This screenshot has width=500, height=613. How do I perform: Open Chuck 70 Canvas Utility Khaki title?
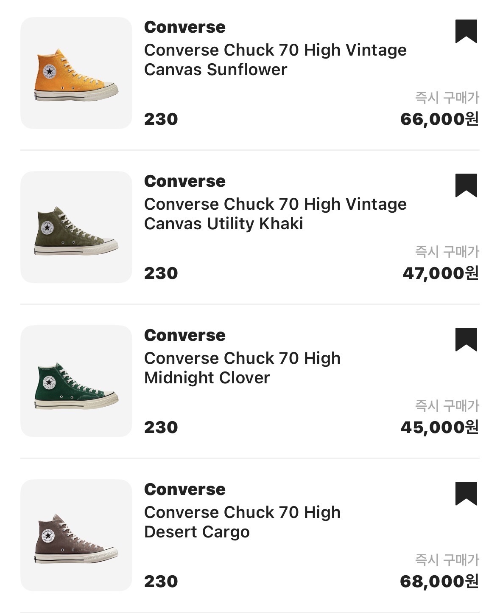point(275,214)
